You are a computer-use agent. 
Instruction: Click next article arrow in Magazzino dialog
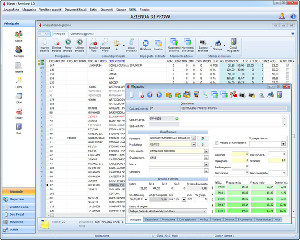pyautogui.click(x=159, y=95)
